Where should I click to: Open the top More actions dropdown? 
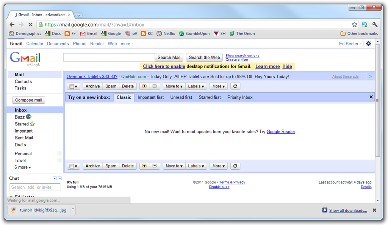tap(219, 86)
